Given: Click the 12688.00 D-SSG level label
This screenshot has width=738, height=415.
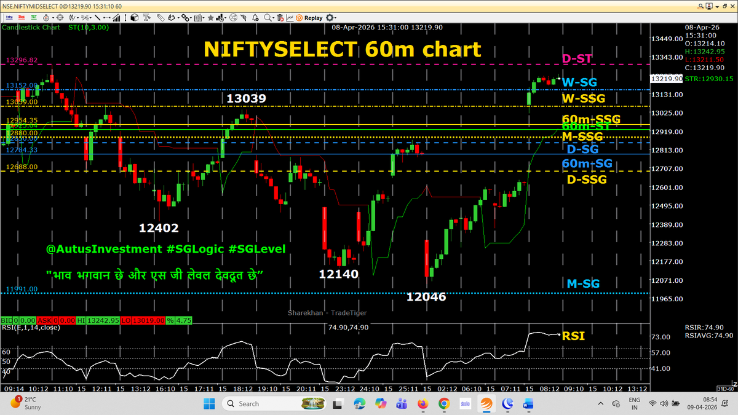Looking at the screenshot, I should click(22, 167).
